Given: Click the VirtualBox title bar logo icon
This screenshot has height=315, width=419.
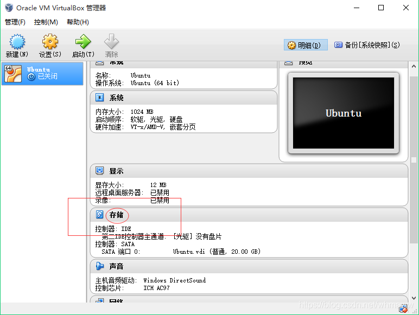Looking at the screenshot, I should pos(9,8).
